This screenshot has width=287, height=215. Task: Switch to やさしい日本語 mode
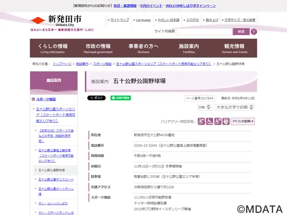pyautogui.click(x=168, y=20)
